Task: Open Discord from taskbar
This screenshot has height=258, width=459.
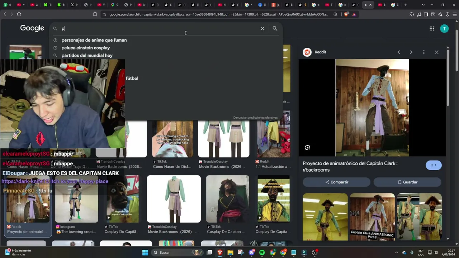Action: [251, 253]
